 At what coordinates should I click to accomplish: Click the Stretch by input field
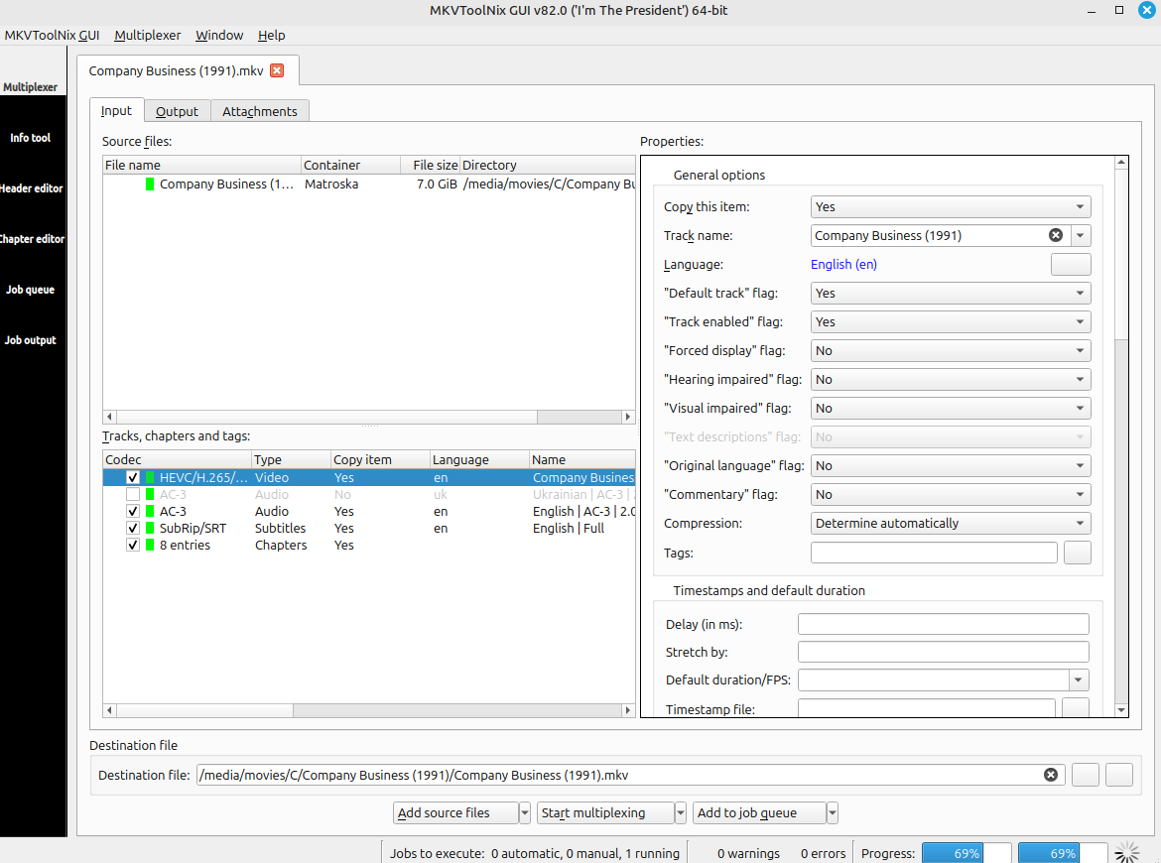tap(944, 652)
